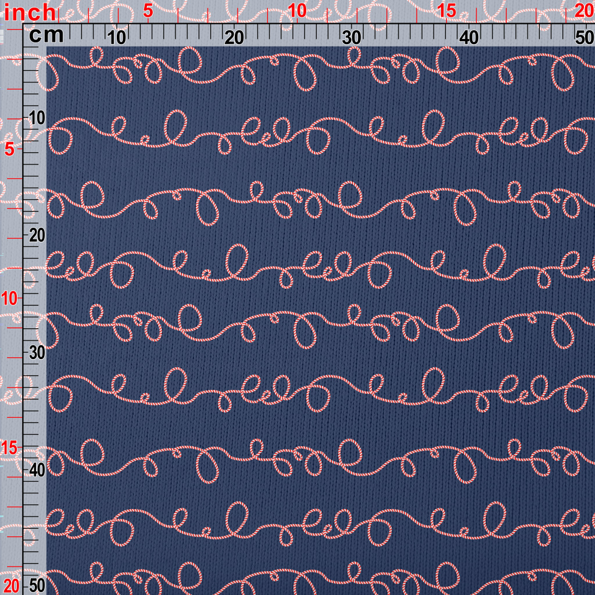Viewport: 595px width, 595px height.
Task: Click the 50 cm mark on left ruler
Action: point(37,585)
